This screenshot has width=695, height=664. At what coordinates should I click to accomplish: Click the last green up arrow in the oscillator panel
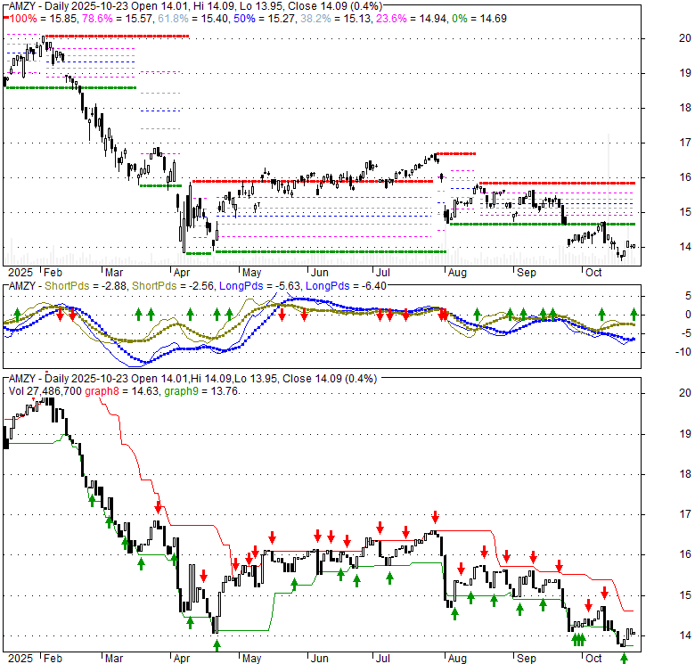point(634,314)
